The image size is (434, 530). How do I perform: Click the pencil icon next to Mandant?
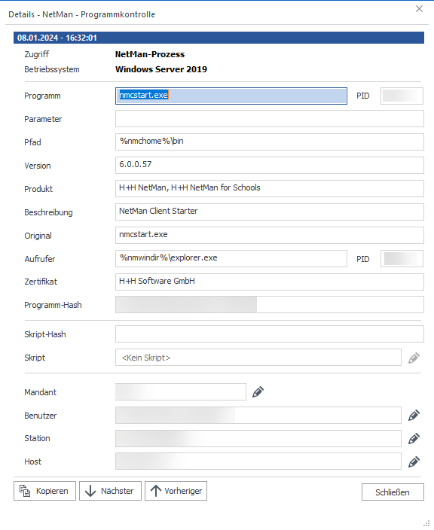(258, 392)
